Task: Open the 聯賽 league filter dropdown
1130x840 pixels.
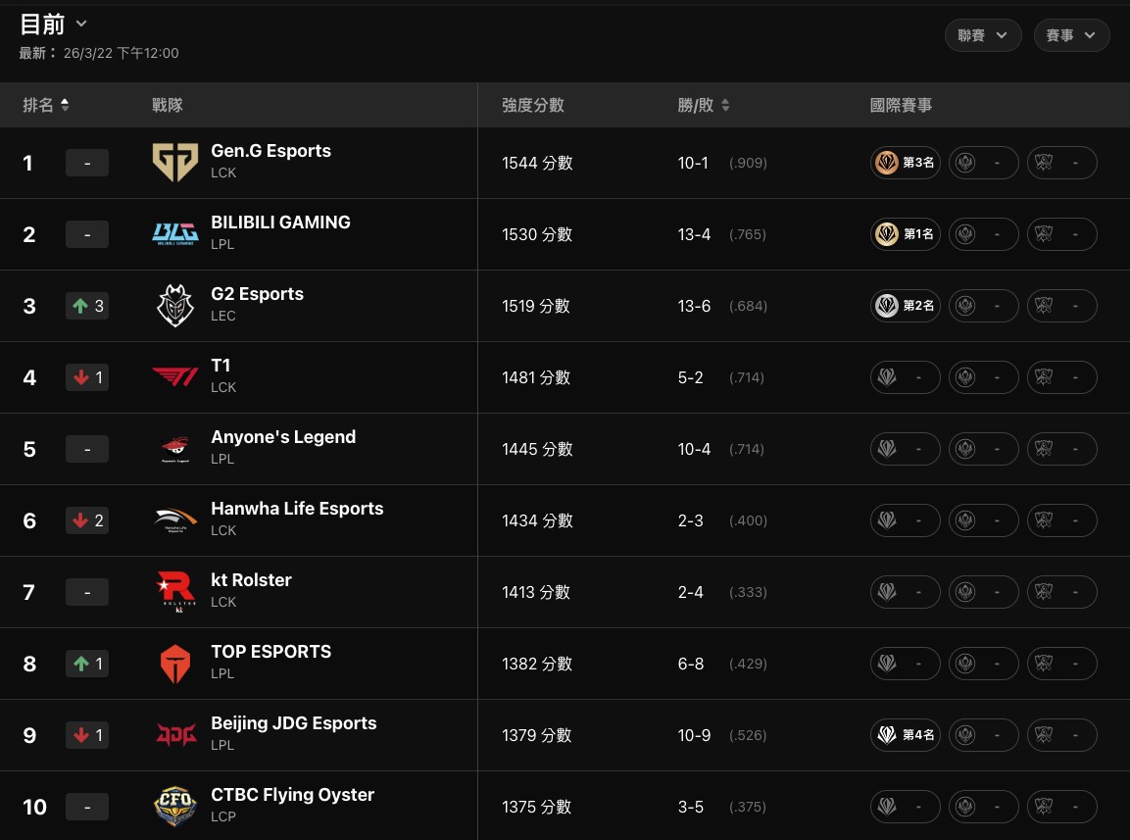Action: [983, 35]
